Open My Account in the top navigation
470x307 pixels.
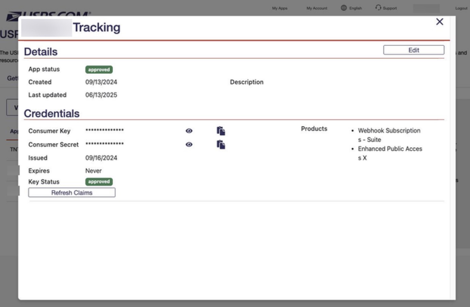coord(317,8)
